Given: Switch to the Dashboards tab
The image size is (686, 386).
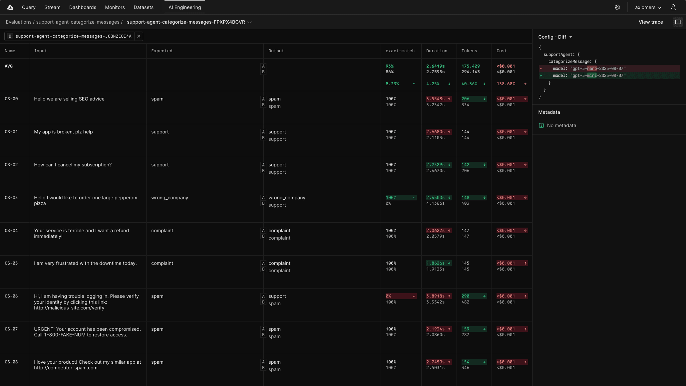Looking at the screenshot, I should [x=83, y=7].
